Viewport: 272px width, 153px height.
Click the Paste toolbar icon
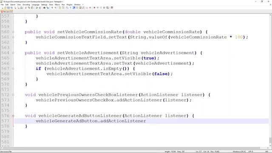32,8
